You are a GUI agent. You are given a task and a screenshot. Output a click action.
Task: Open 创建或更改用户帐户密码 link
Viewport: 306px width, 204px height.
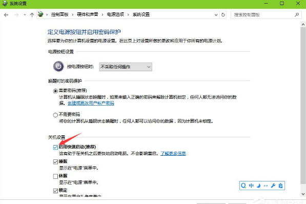coord(91,103)
